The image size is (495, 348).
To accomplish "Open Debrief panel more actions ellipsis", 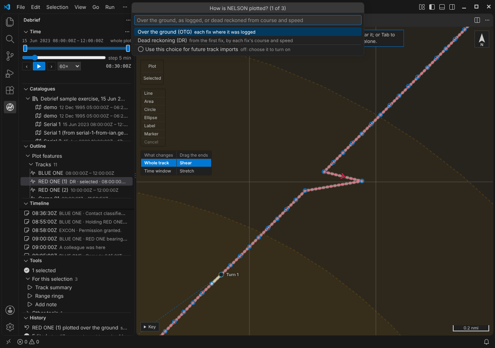I will 128,20.
